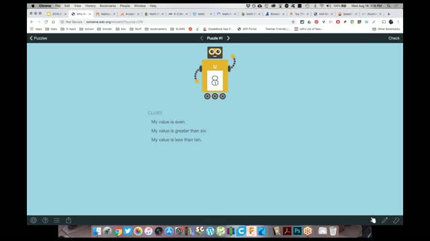Open the Bookmarks menu
430x241 pixels.
click(x=107, y=6)
